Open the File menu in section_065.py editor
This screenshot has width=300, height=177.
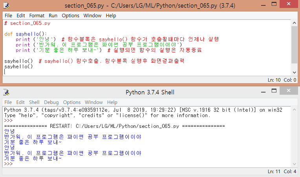tap(8, 15)
